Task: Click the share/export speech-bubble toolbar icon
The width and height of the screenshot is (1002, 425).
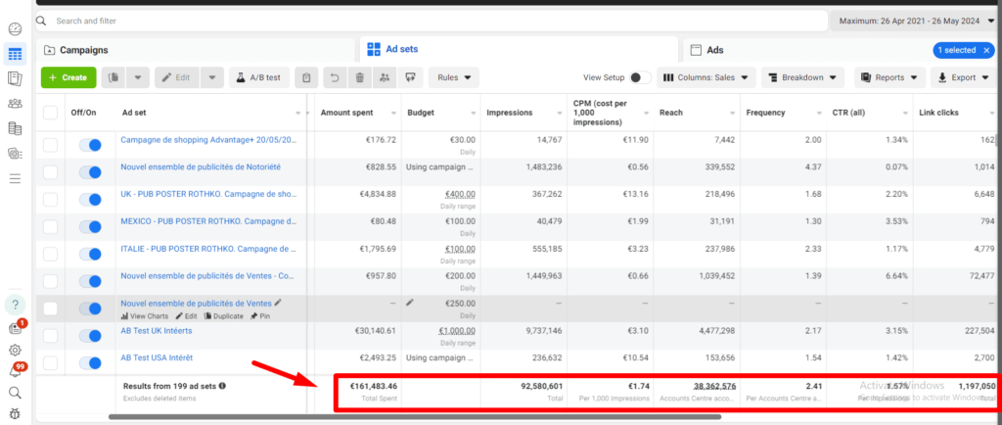Action: point(410,77)
